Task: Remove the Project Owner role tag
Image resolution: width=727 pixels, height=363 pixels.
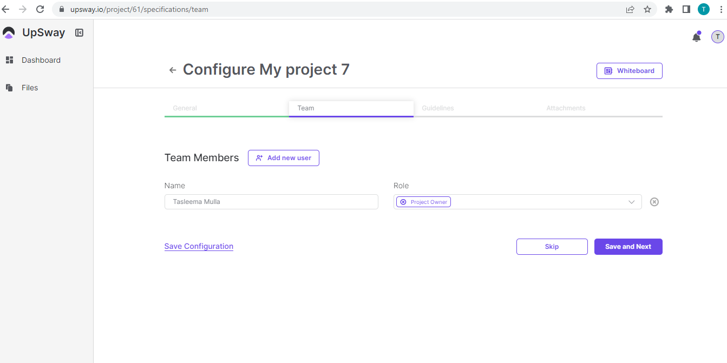Action: click(x=403, y=202)
